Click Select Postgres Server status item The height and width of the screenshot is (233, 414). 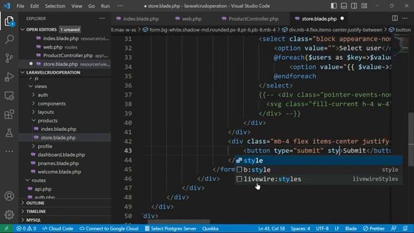click(171, 228)
